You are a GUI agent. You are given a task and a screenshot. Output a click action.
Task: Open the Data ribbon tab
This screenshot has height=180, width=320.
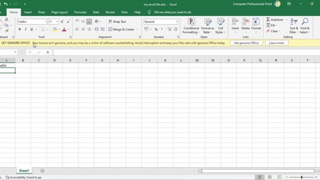[96, 12]
